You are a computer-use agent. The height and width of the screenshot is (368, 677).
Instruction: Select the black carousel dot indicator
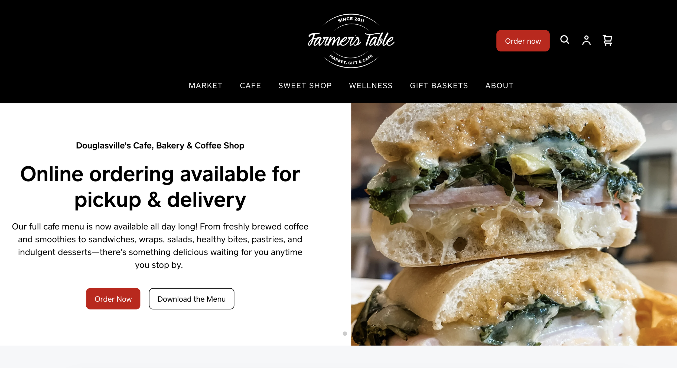coord(358,334)
